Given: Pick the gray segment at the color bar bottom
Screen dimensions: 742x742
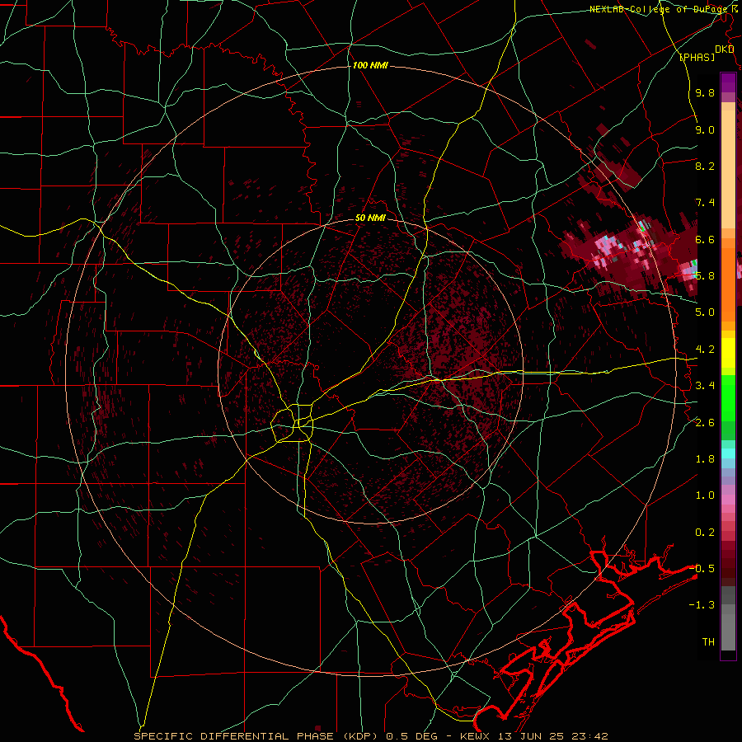Looking at the screenshot, I should [x=728, y=627].
